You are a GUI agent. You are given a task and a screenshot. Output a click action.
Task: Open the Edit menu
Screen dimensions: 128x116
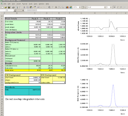[9, 4]
